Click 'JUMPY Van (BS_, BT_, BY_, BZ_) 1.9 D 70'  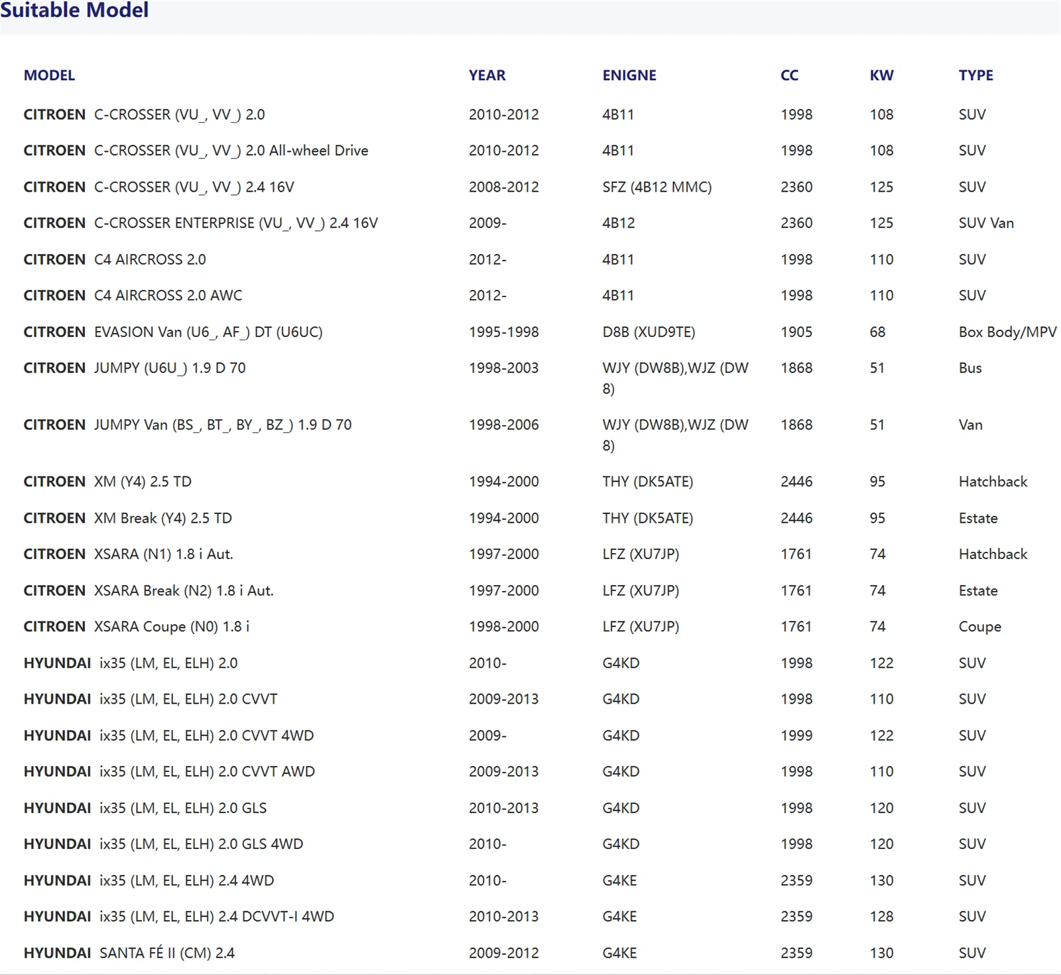pyautogui.click(x=223, y=425)
